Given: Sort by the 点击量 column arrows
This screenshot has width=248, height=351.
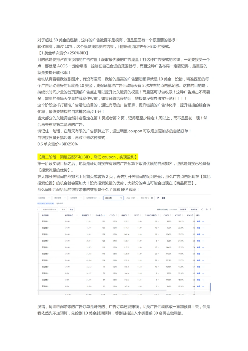Looking at the screenshot, I should click(104, 215).
